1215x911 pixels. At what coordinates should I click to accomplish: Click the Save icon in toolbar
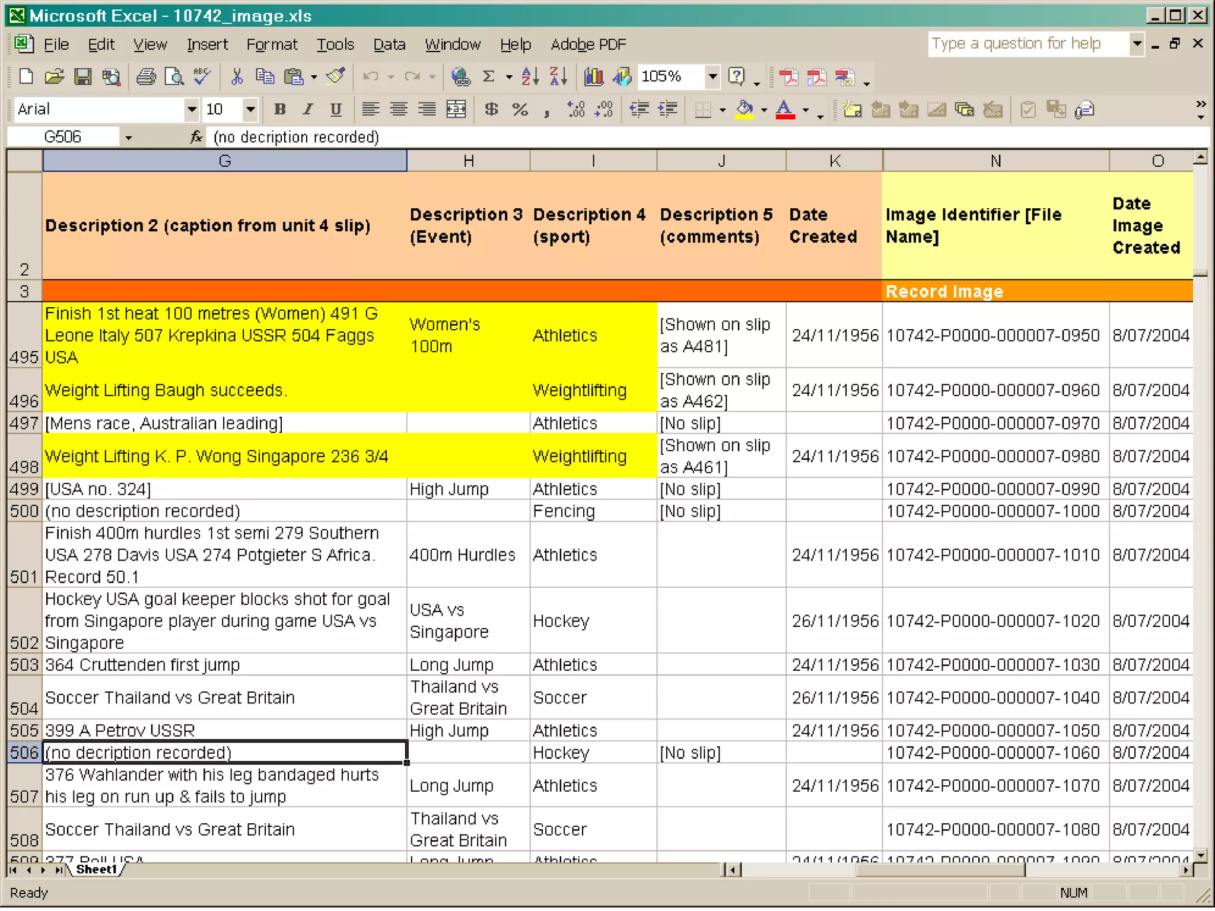[x=82, y=77]
